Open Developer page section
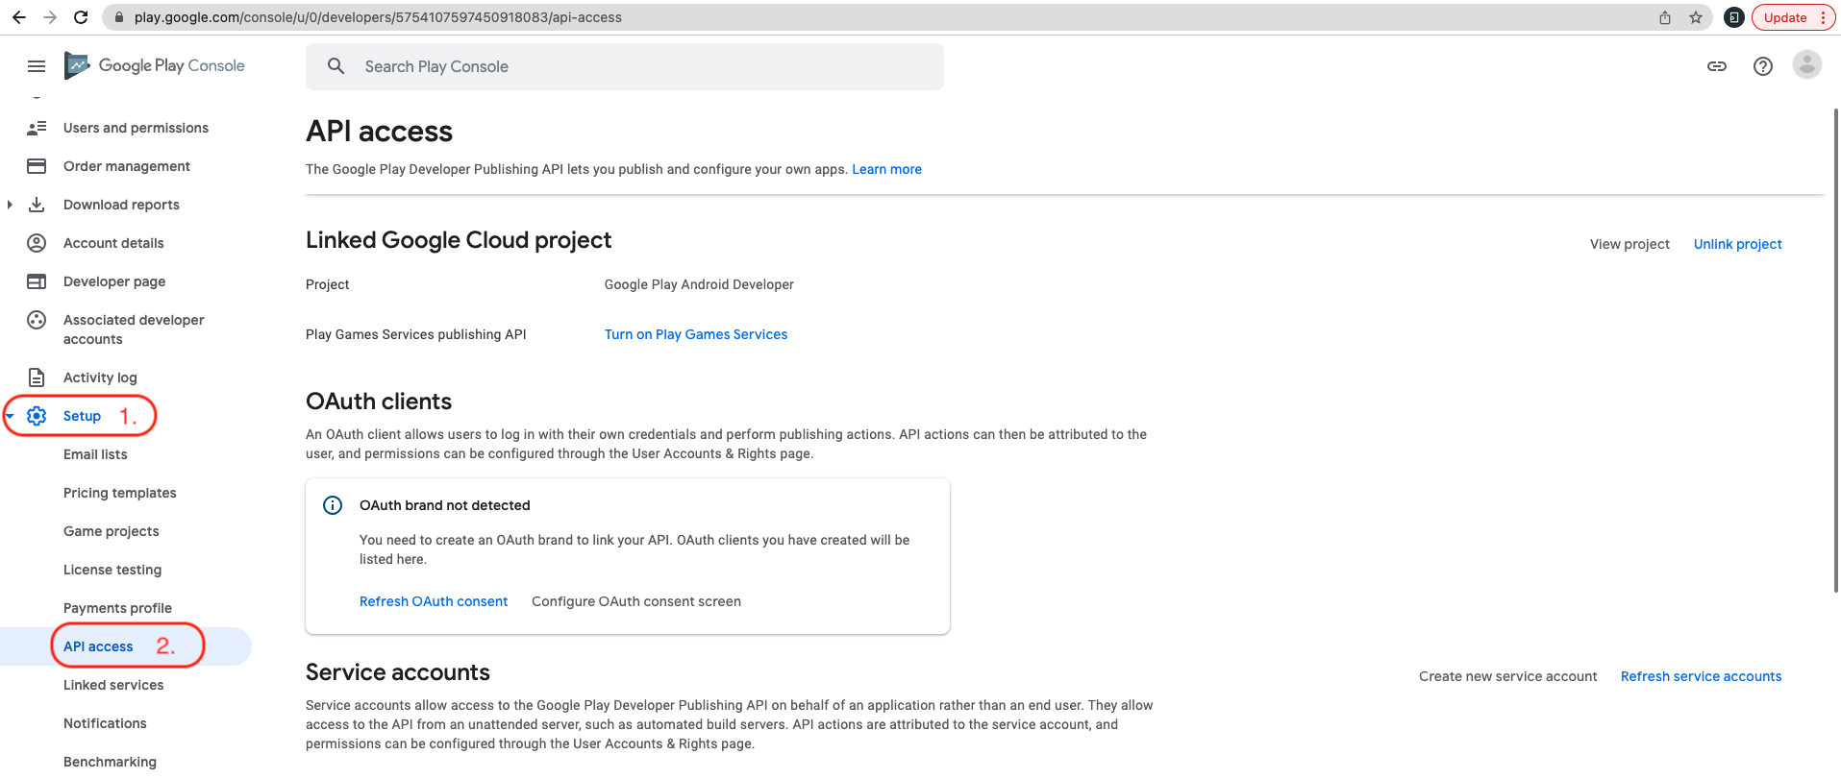The image size is (1841, 779). tap(114, 281)
